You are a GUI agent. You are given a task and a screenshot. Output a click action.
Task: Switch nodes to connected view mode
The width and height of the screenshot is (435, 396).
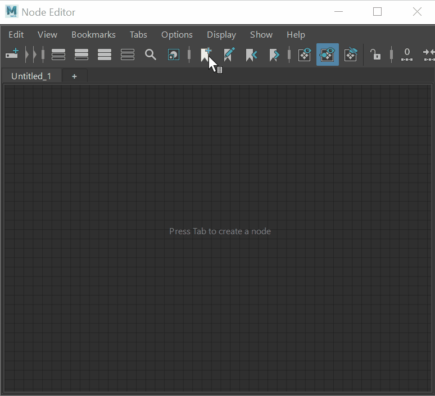(x=81, y=54)
